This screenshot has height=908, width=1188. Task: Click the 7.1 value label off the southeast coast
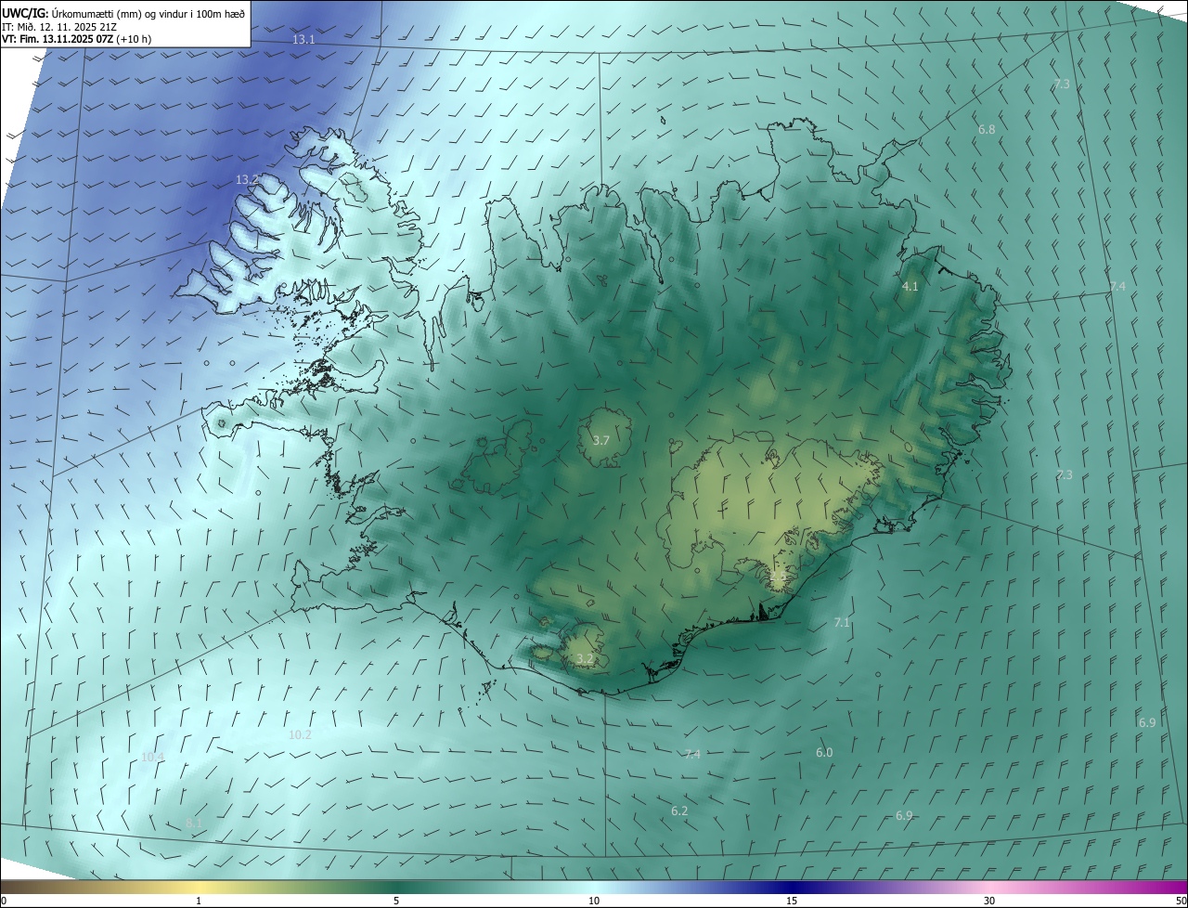tap(842, 622)
